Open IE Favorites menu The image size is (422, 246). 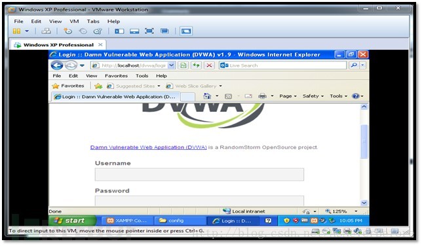pos(116,76)
